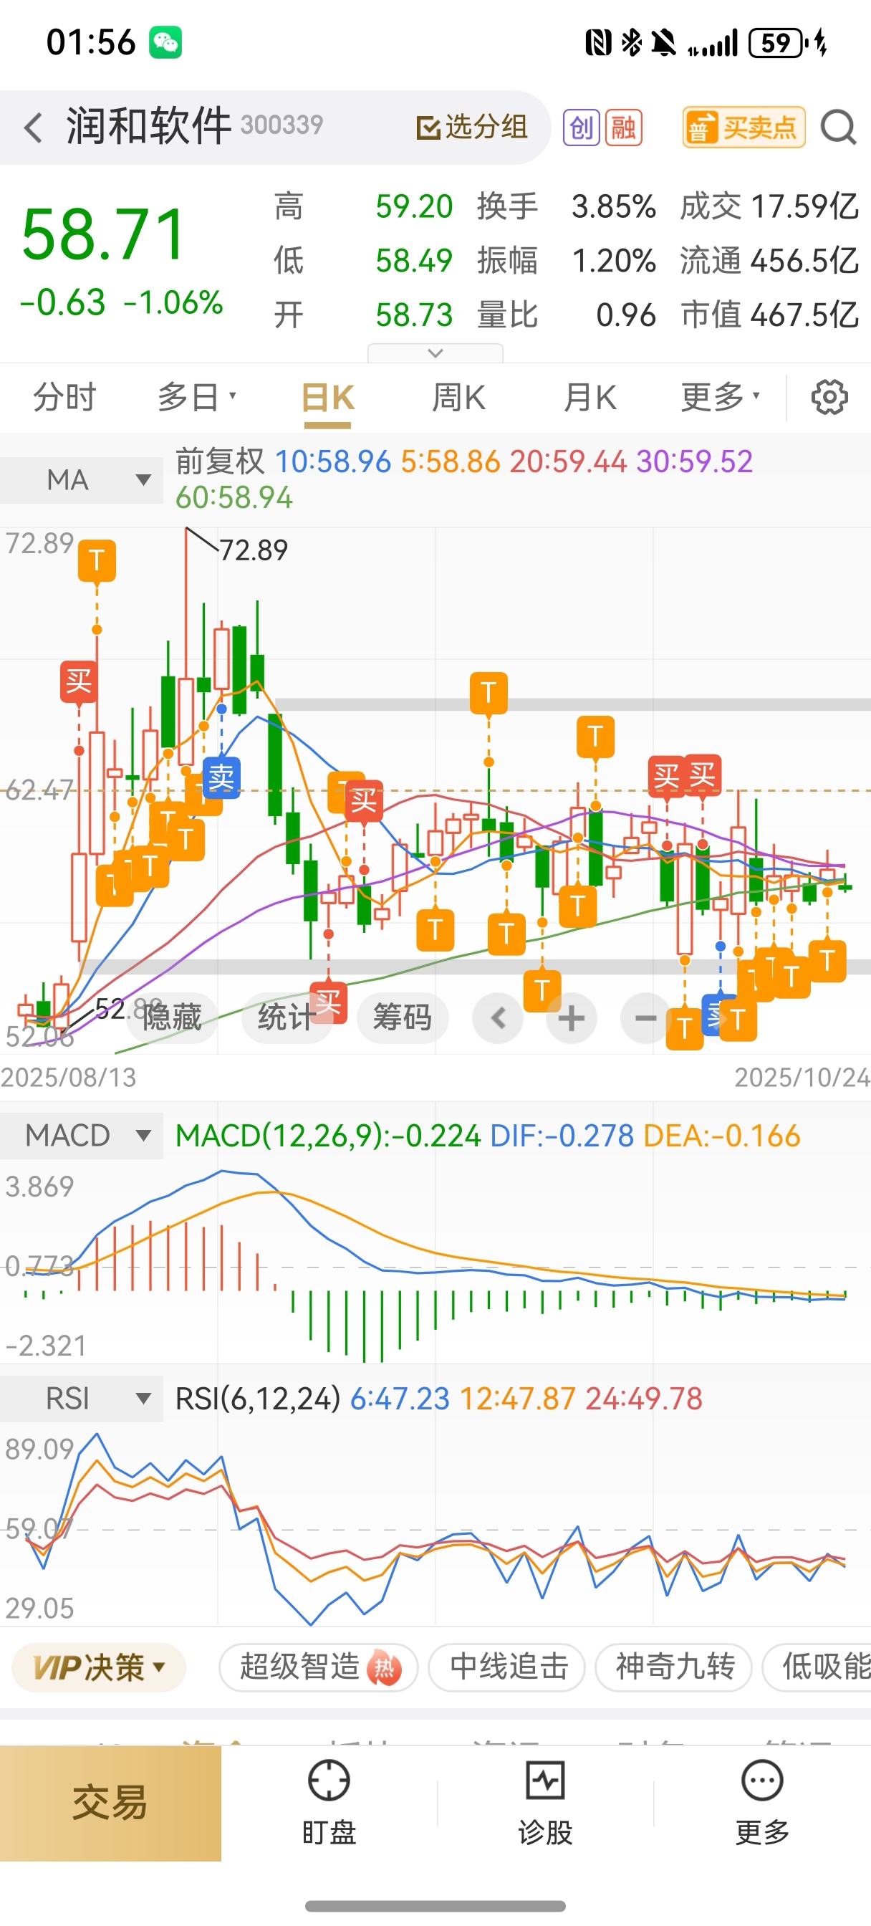
Task: Tap 隐藏 to hide chart markers
Action: point(172,1017)
